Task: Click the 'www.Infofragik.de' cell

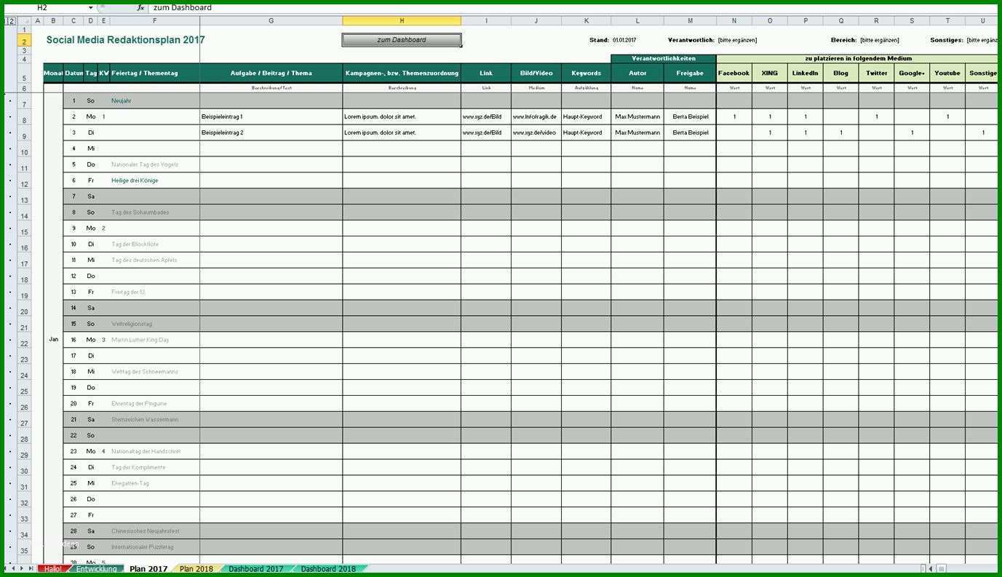Action: point(536,116)
